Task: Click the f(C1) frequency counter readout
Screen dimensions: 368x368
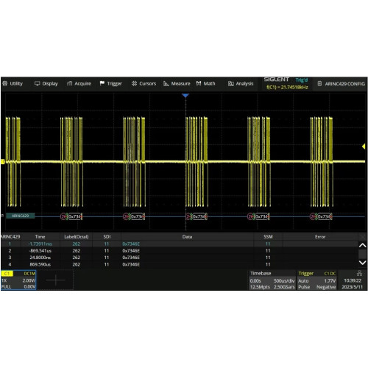Action: [x=287, y=87]
